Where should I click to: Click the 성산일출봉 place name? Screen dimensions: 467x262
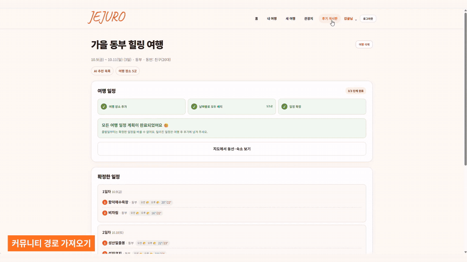pos(117,243)
